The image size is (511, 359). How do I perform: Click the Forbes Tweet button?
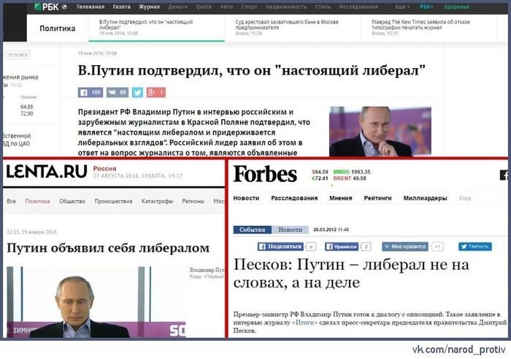474,246
